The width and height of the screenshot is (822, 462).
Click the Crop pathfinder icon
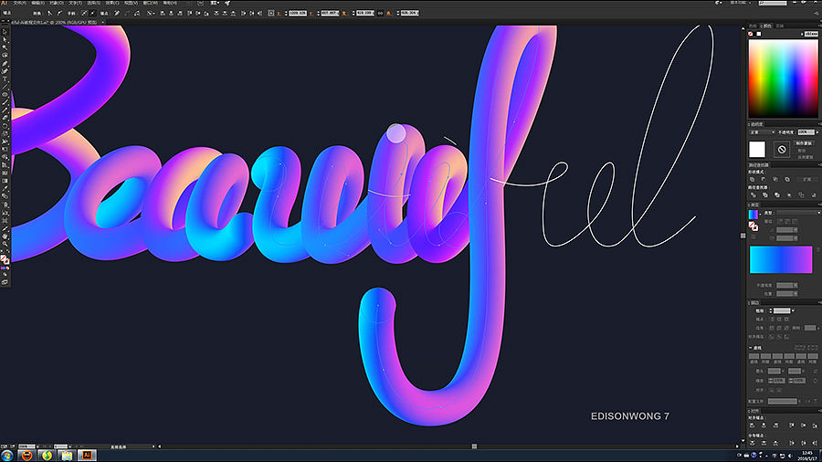pyautogui.click(x=789, y=194)
